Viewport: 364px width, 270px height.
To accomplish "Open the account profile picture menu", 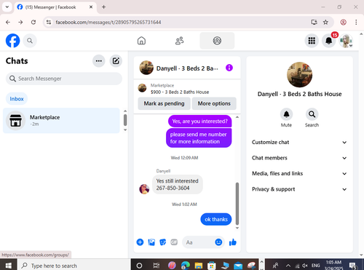I will point(346,41).
